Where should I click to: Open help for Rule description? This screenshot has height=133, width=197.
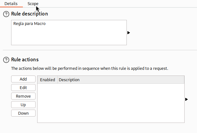[x=6, y=14]
